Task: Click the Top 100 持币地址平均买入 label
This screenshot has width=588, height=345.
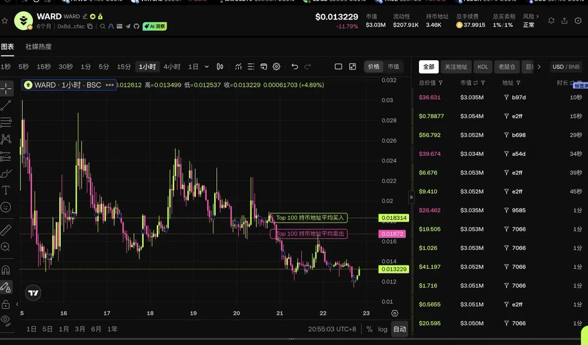Action: 309,218
